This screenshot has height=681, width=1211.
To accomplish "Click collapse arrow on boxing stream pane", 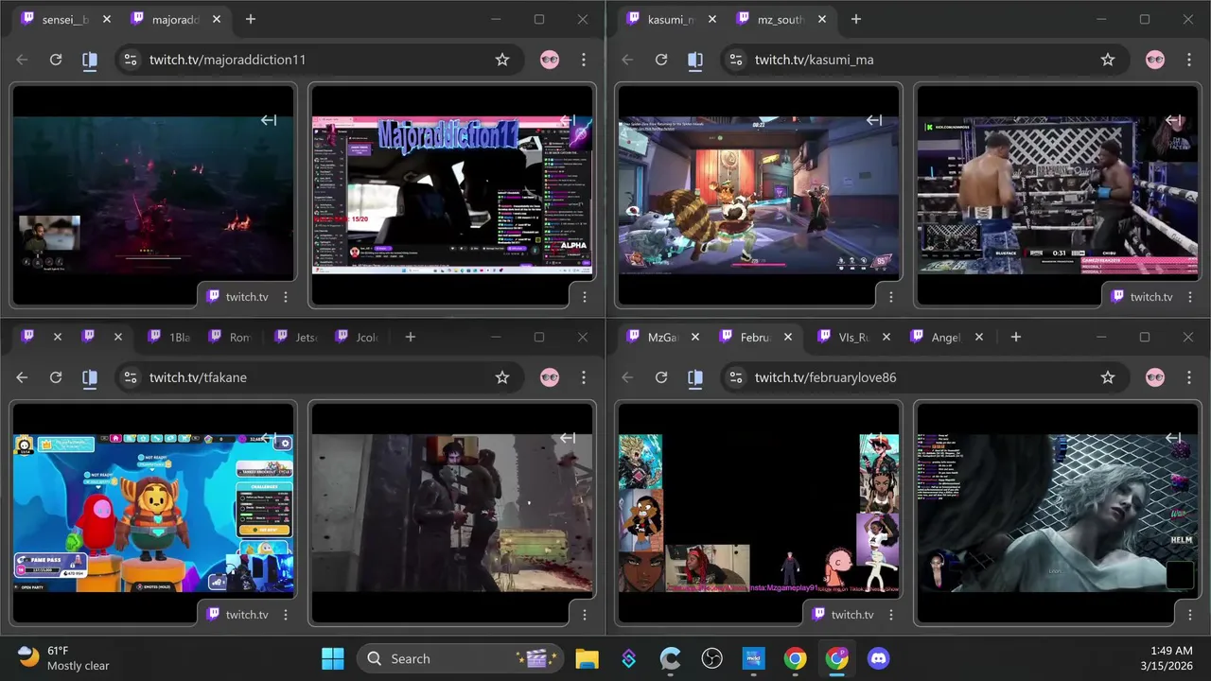I will tap(1173, 120).
